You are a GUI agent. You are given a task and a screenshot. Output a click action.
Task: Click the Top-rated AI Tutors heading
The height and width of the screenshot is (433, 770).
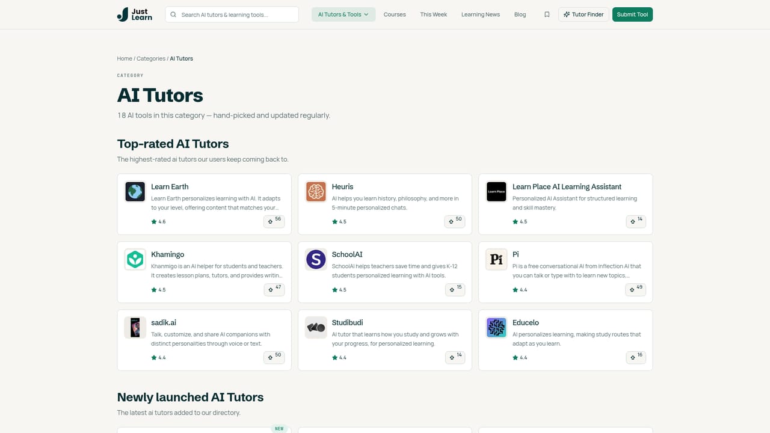[x=173, y=144]
